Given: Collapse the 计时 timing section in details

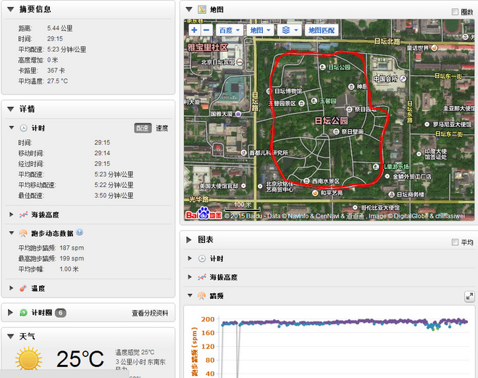Looking at the screenshot, I should pyautogui.click(x=12, y=128).
